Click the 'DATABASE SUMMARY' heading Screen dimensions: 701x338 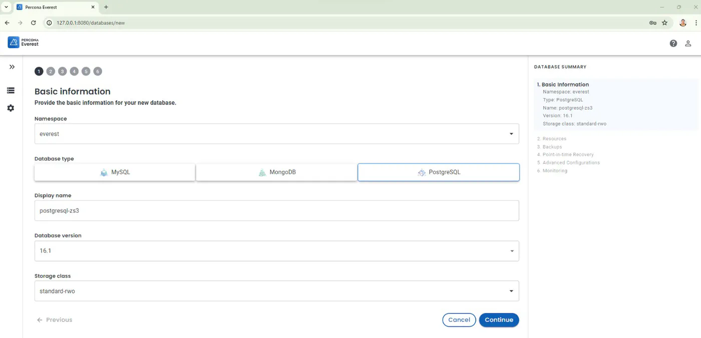pyautogui.click(x=560, y=67)
